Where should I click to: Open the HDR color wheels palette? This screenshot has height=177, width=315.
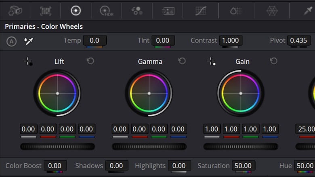[x=106, y=11]
